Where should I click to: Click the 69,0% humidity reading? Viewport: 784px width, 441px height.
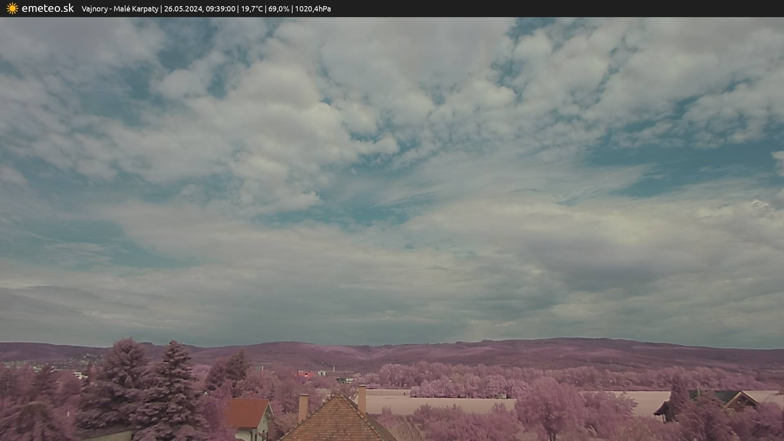[x=279, y=9]
